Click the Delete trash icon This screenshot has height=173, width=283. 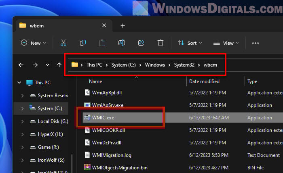pyautogui.click(x=160, y=43)
